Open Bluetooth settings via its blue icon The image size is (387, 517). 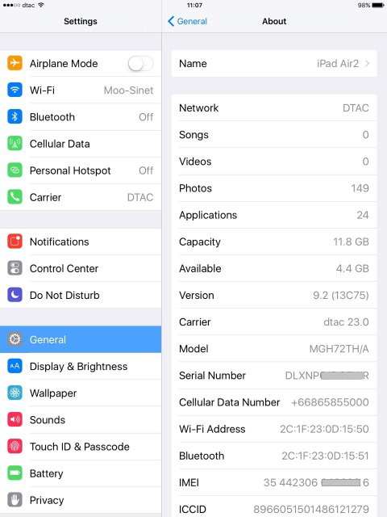pyautogui.click(x=15, y=116)
